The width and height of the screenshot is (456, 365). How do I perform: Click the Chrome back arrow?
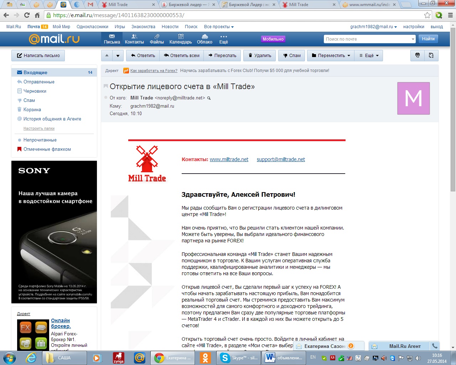click(x=6, y=15)
